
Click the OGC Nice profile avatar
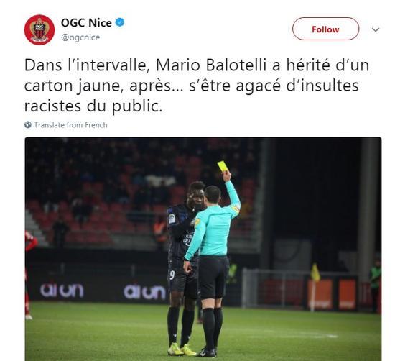pos(39,29)
